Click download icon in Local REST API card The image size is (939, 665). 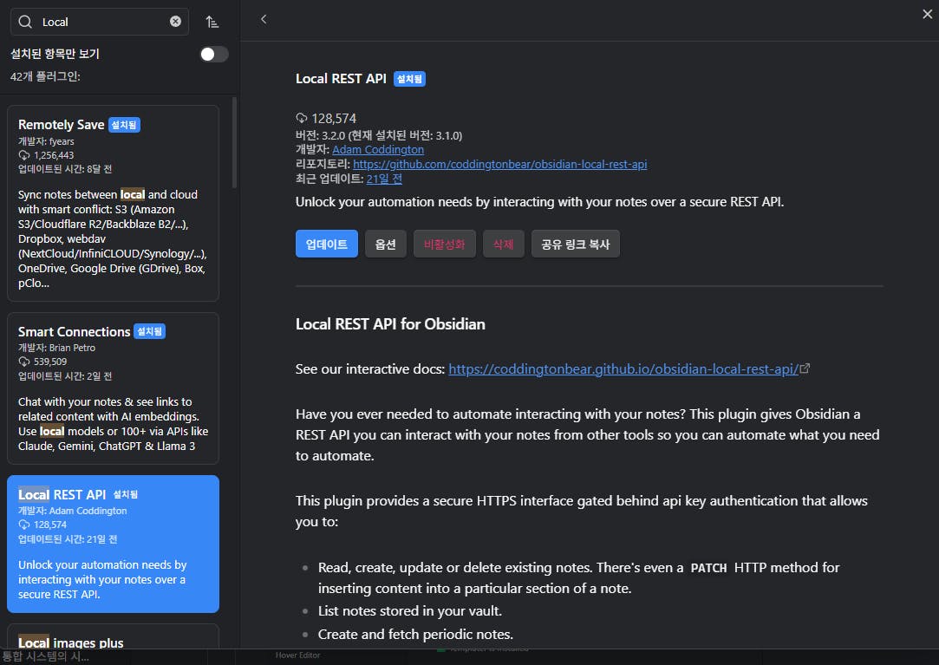[24, 525]
